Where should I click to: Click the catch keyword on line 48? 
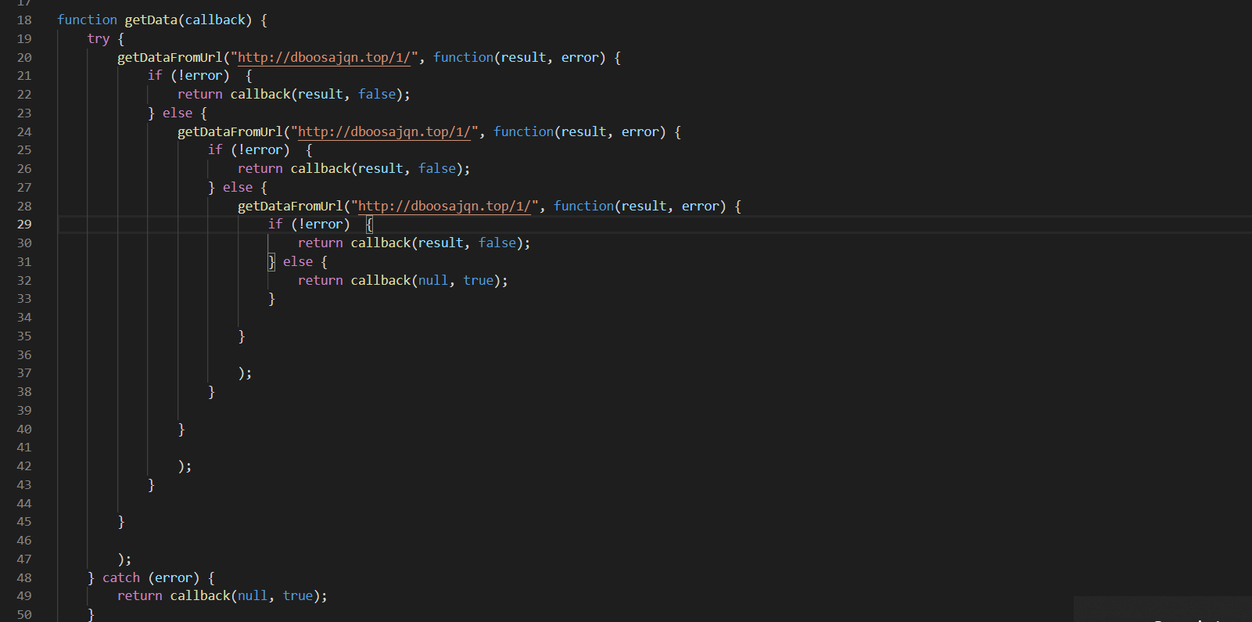pos(121,577)
